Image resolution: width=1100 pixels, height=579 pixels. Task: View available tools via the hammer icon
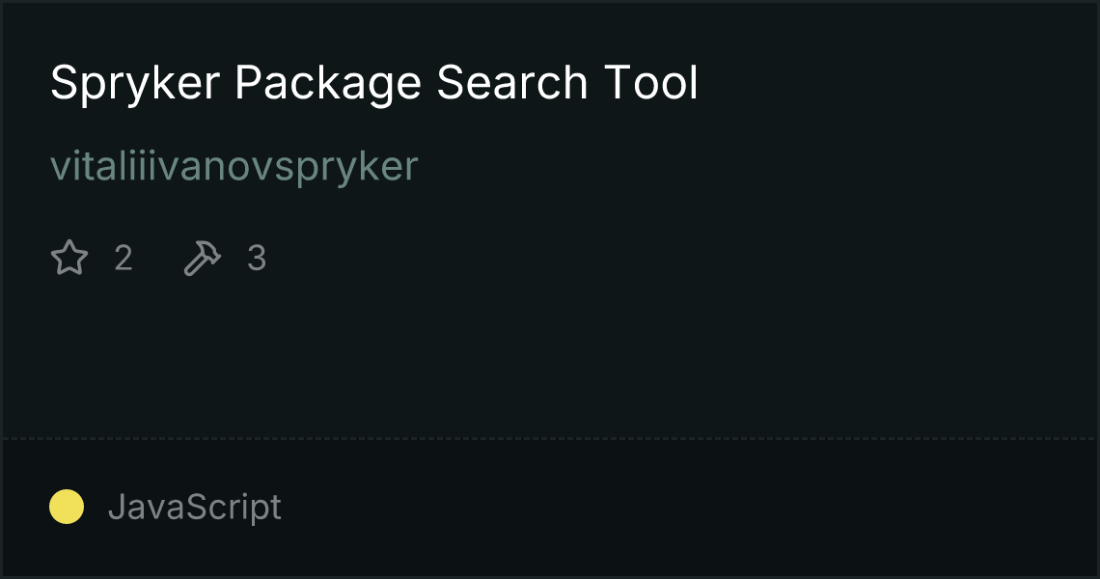203,259
